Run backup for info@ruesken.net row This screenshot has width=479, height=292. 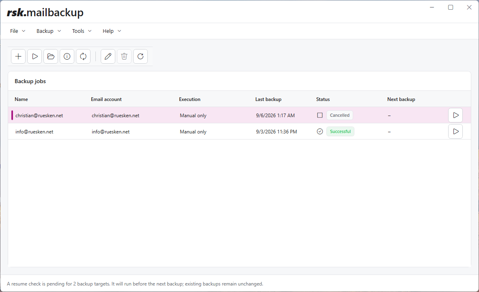tap(455, 131)
